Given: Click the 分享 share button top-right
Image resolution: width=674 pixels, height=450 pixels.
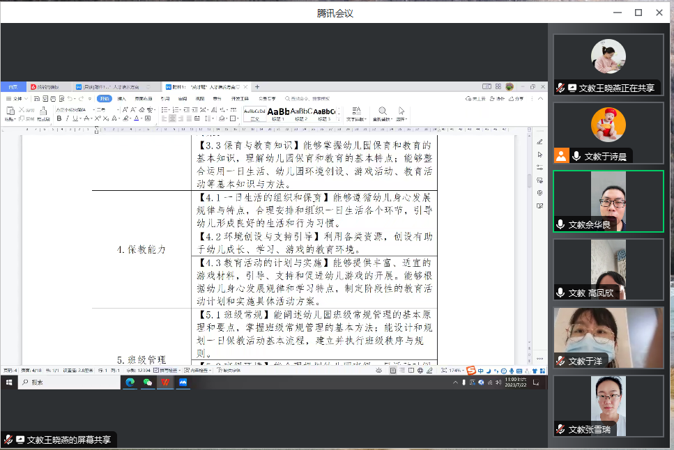Looking at the screenshot, I should tap(519, 99).
